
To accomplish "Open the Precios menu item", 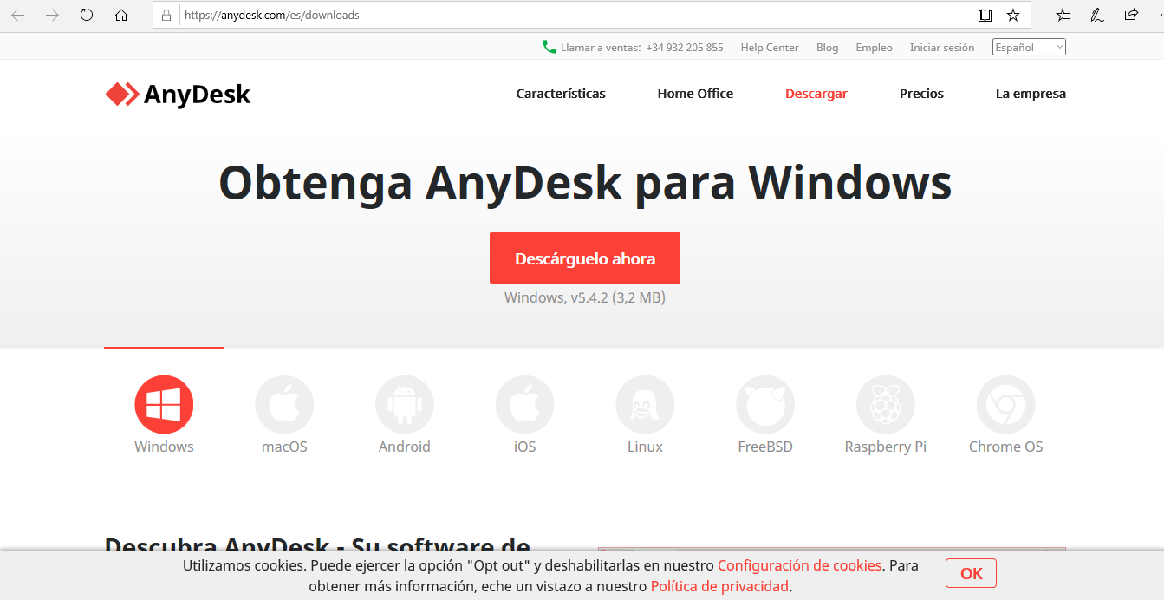I will 921,94.
